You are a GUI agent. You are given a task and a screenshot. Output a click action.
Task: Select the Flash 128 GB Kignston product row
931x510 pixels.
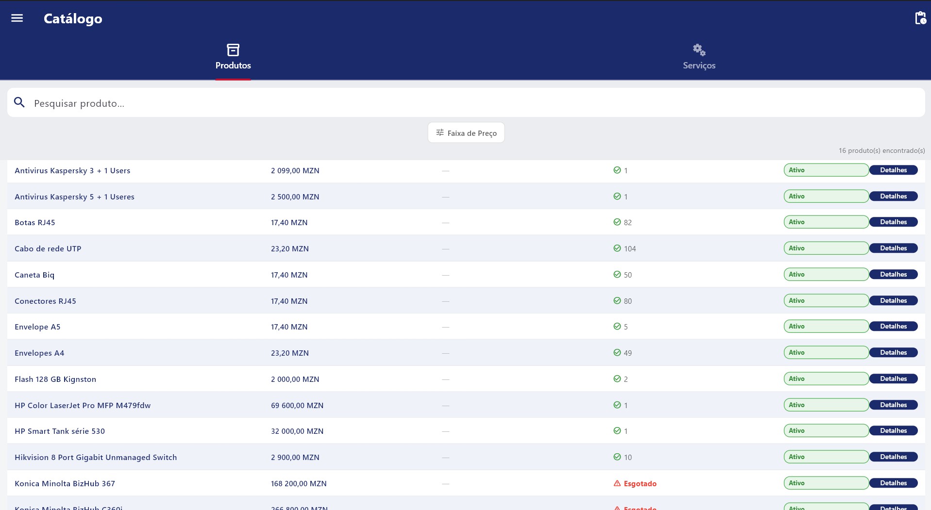(x=466, y=379)
